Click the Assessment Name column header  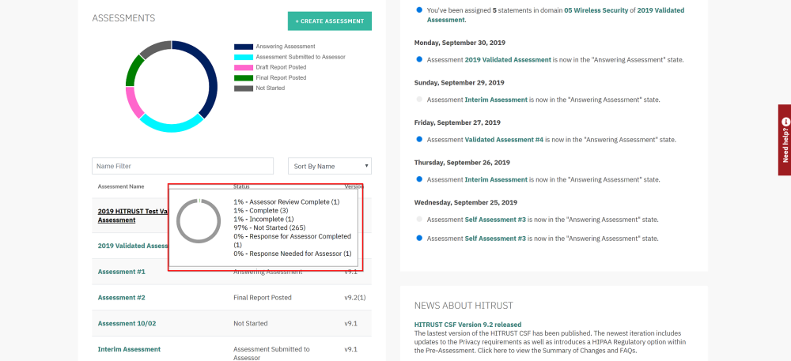[x=121, y=186]
